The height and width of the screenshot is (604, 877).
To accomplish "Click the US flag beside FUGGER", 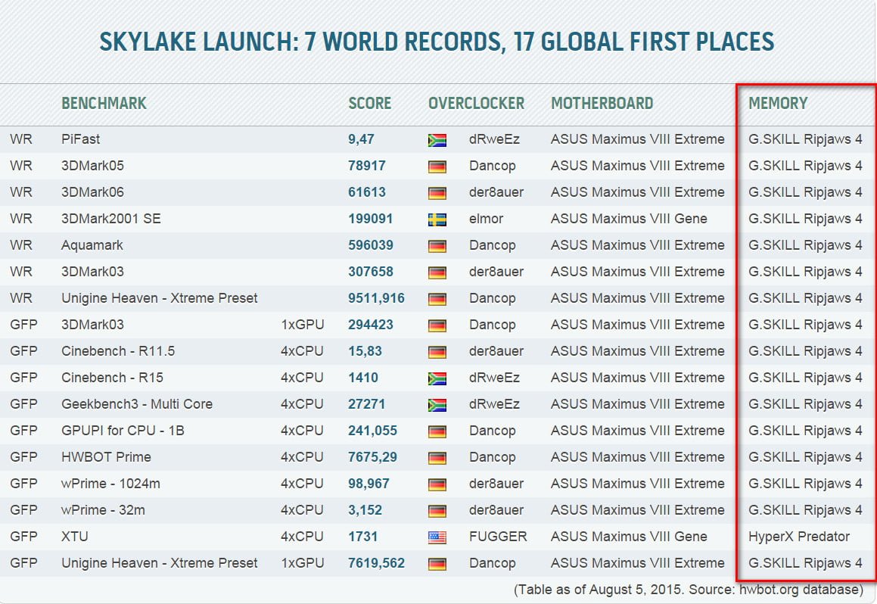I will click(x=437, y=537).
